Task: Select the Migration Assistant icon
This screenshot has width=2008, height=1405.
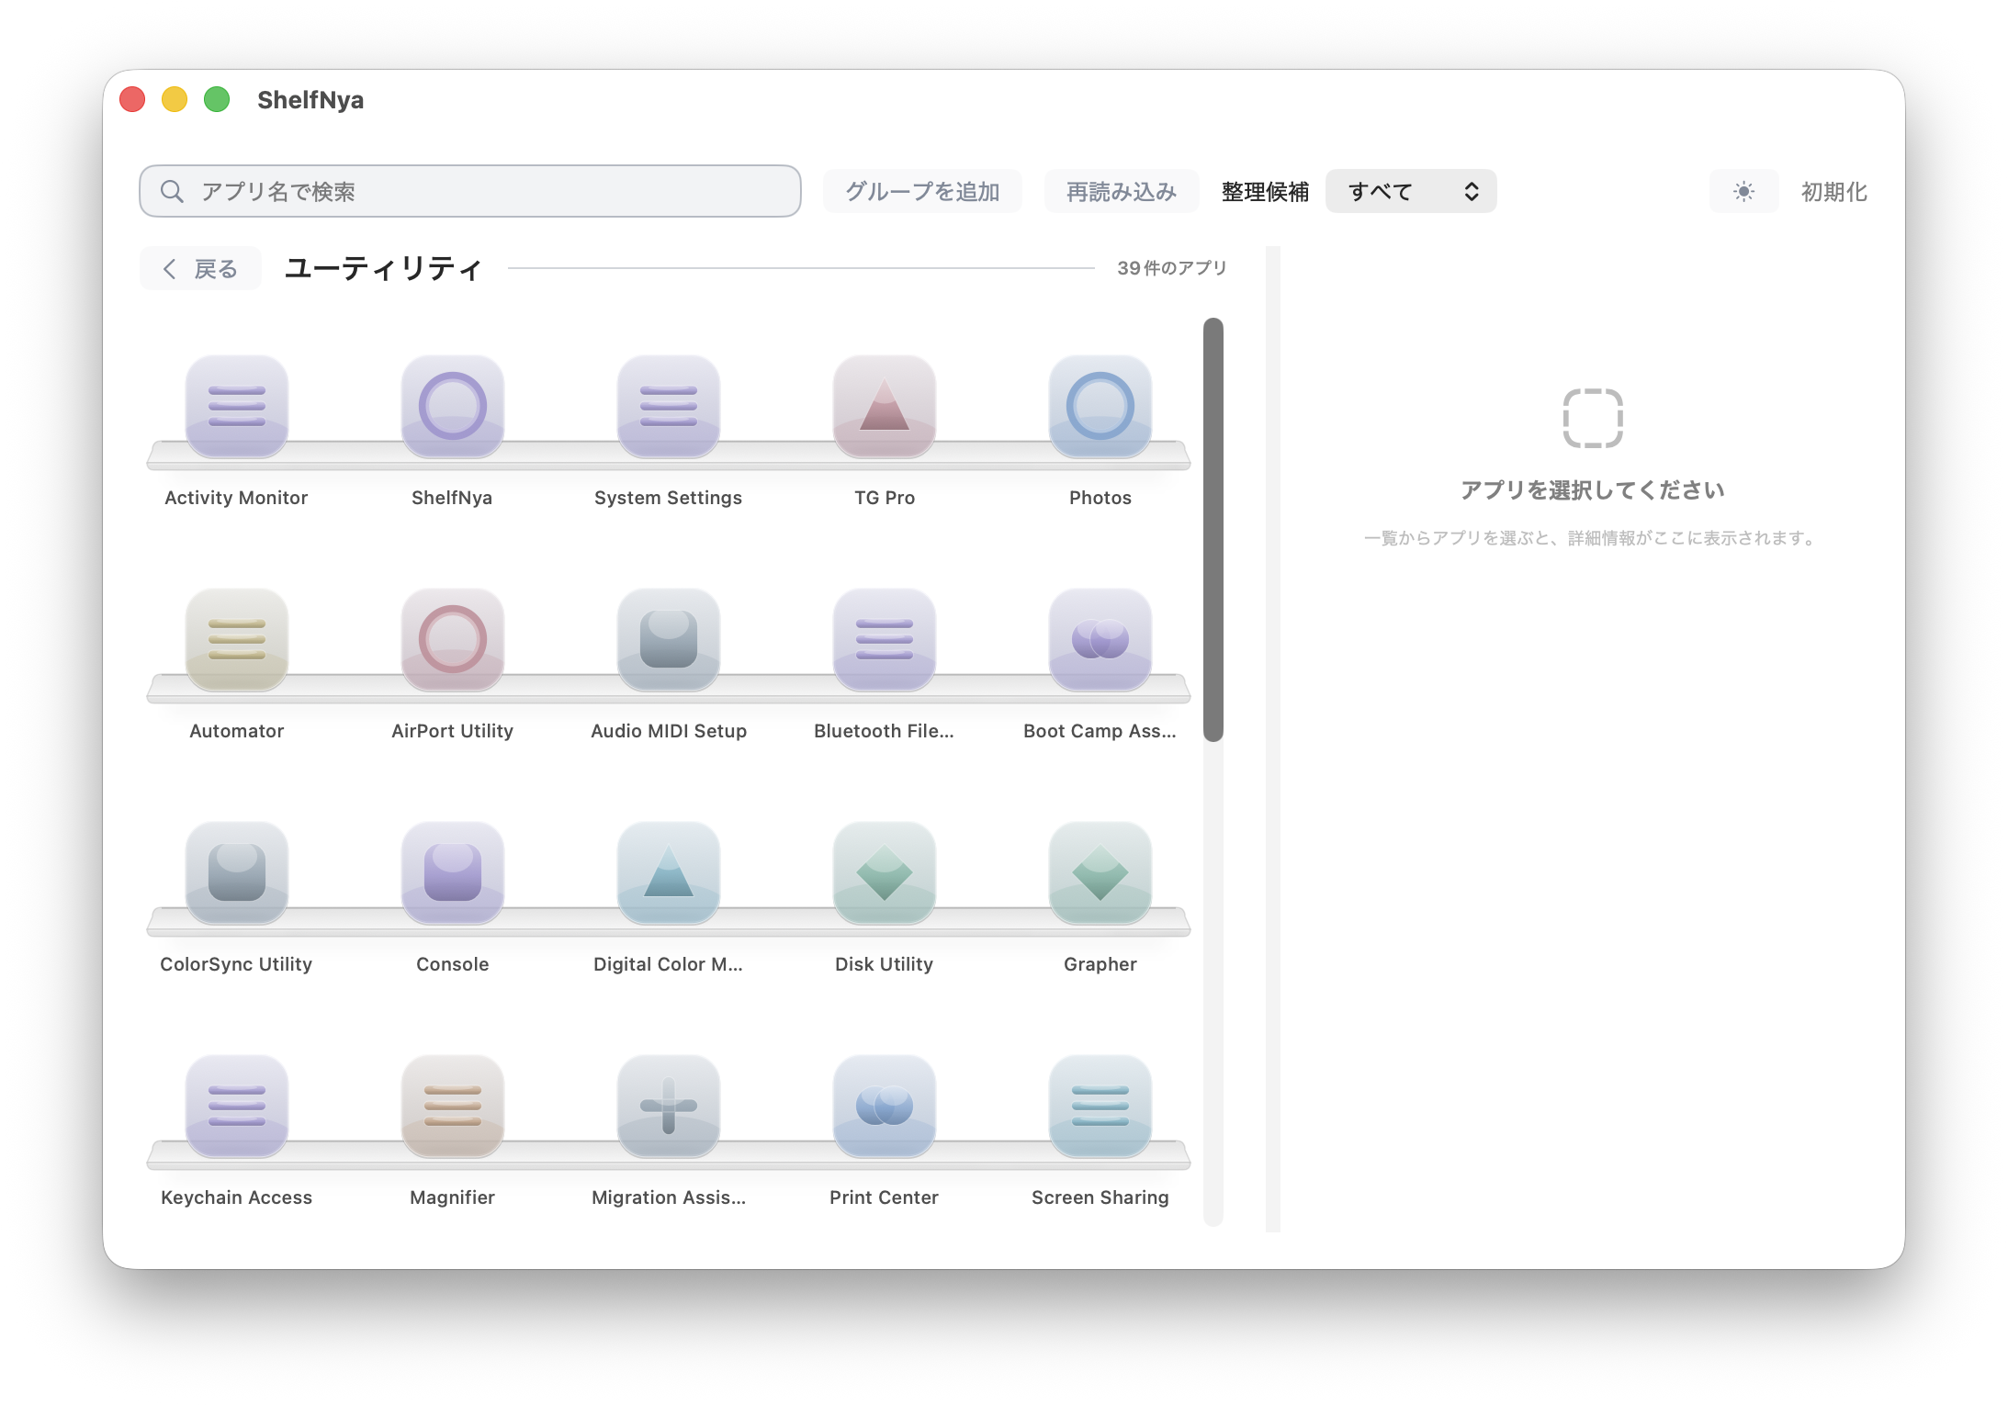Action: click(668, 1106)
